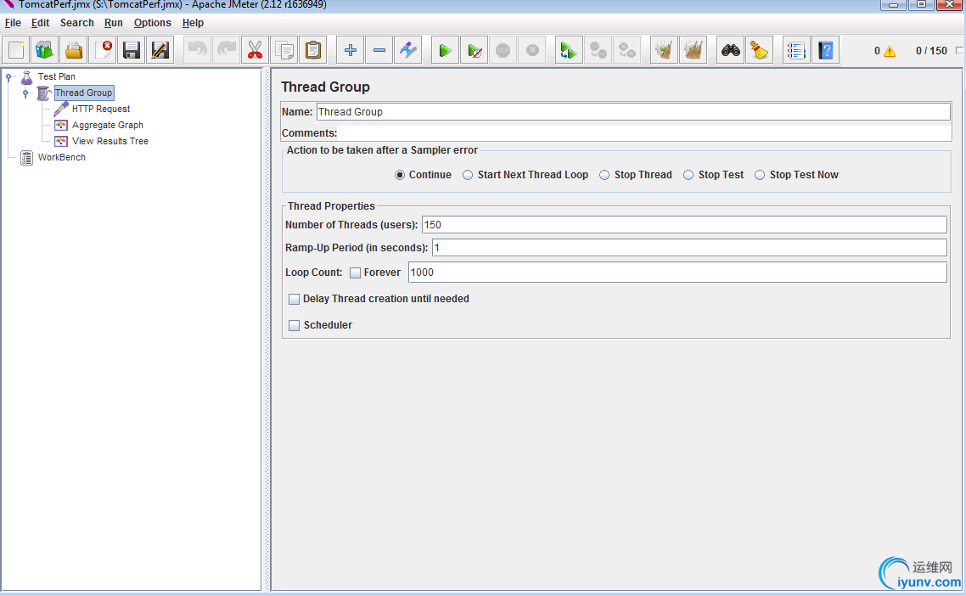Click the New test plan icon

coord(16,50)
